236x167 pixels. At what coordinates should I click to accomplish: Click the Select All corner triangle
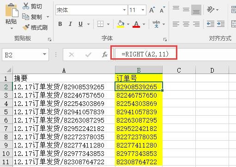pyautogui.click(x=8, y=70)
